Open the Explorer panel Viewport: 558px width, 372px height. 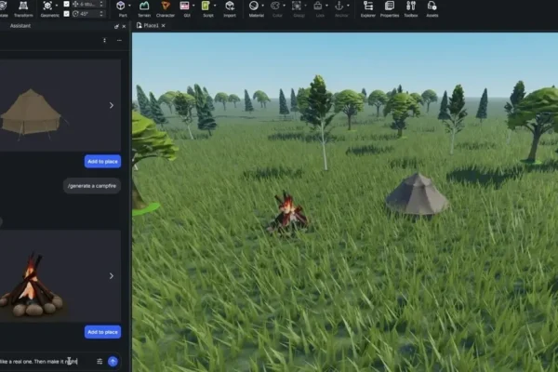[x=368, y=8]
